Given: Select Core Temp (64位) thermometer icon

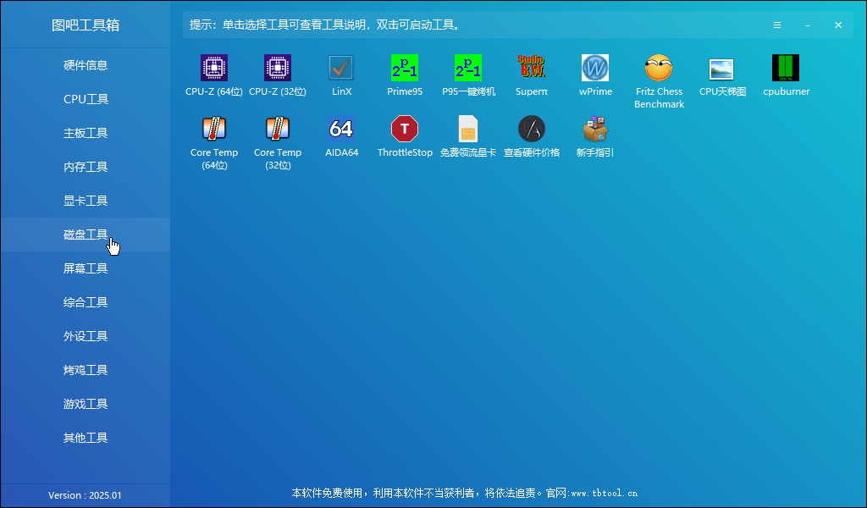Looking at the screenshot, I should tap(214, 129).
